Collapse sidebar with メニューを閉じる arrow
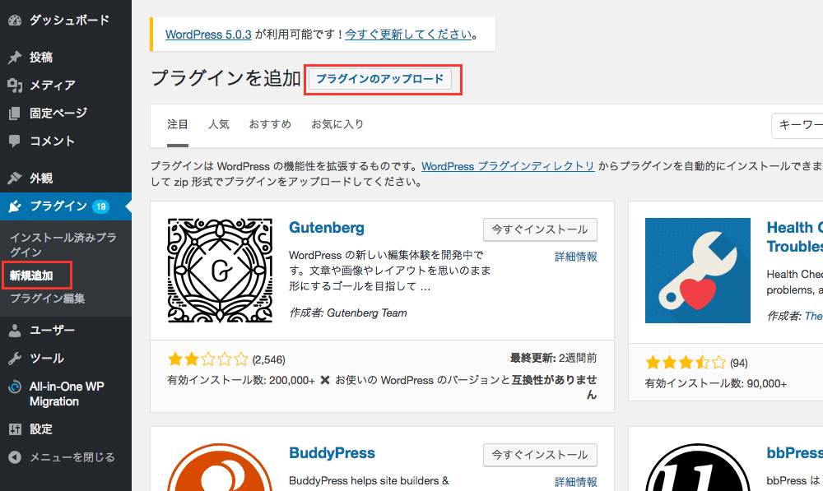The height and width of the screenshot is (491, 823). pos(15,457)
